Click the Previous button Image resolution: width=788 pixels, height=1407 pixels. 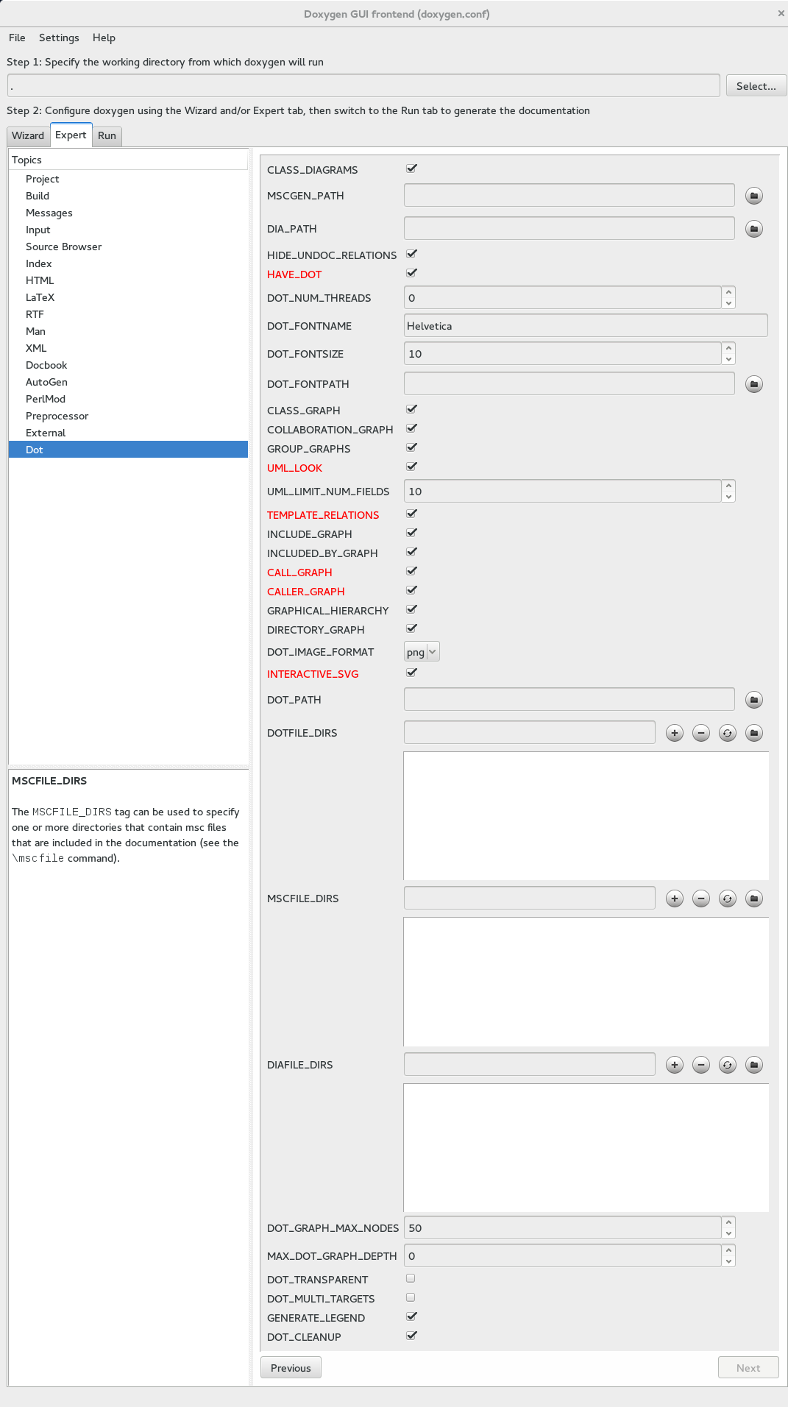291,1368
